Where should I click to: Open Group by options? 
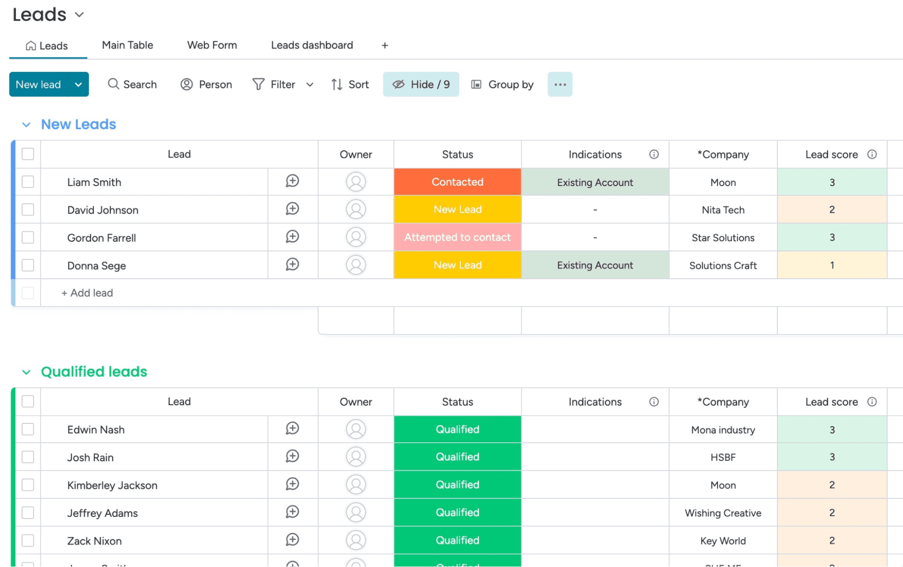coord(502,84)
